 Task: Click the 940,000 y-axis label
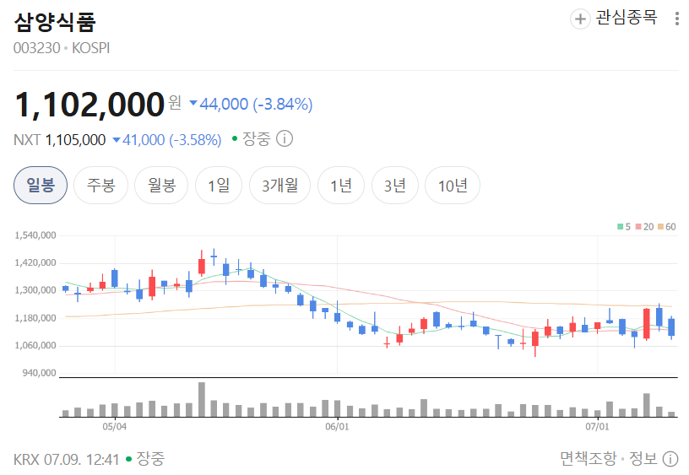click(x=40, y=373)
